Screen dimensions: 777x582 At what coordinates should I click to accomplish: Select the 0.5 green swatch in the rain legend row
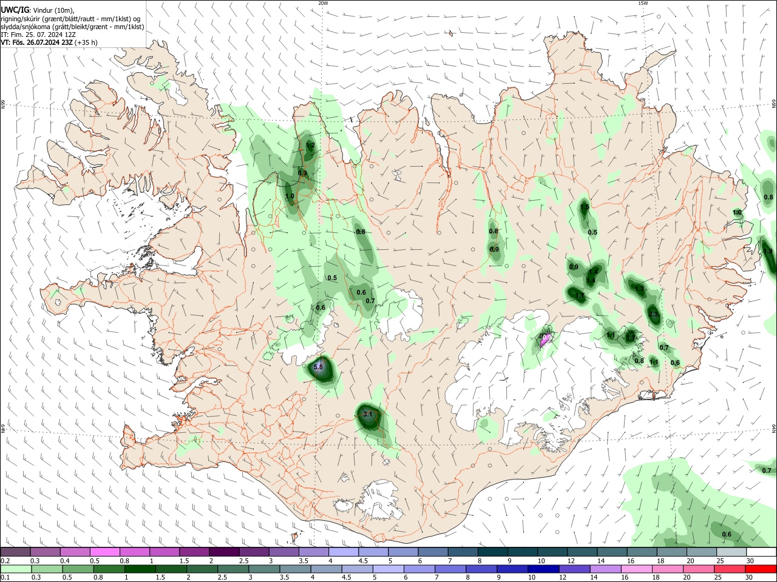(78, 569)
